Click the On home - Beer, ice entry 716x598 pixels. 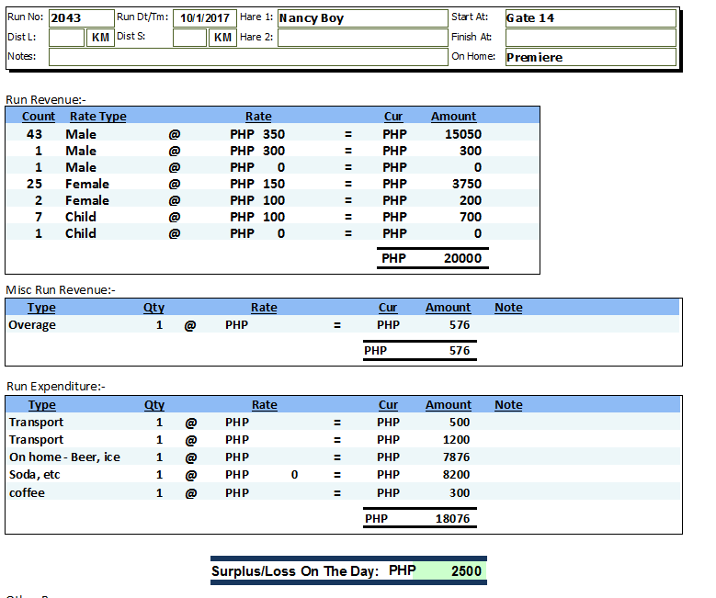click(64, 457)
